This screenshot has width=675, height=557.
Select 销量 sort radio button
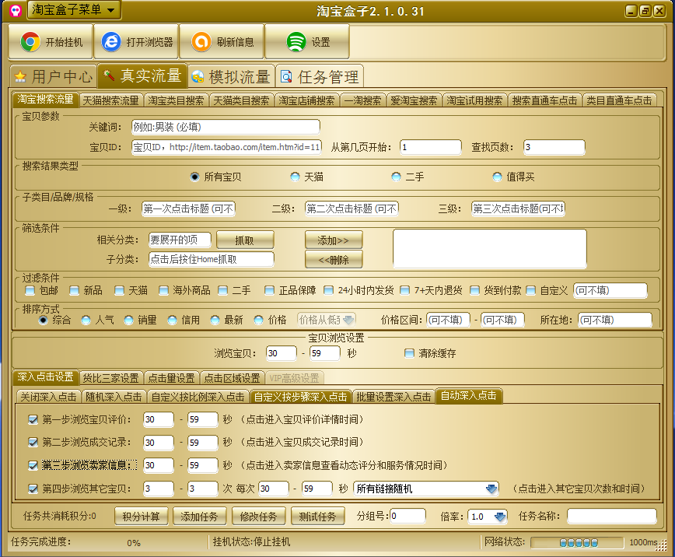[129, 320]
